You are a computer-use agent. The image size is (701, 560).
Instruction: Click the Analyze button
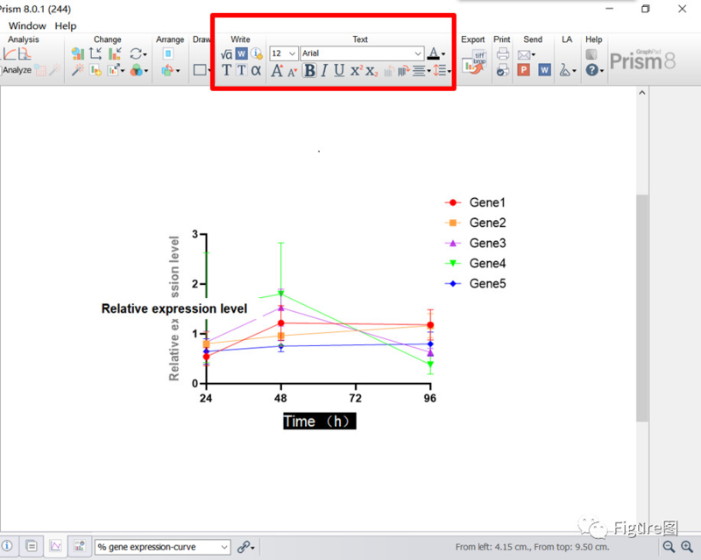[17, 70]
